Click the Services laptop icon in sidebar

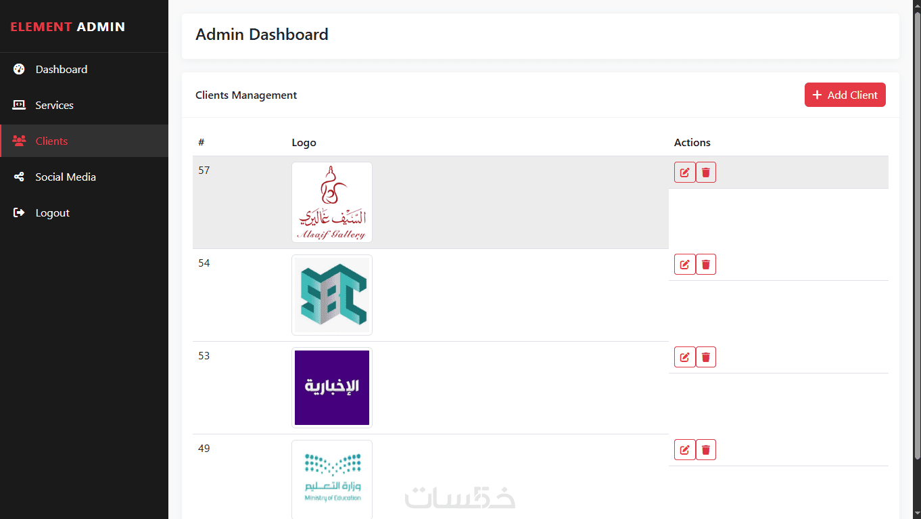pyautogui.click(x=19, y=105)
